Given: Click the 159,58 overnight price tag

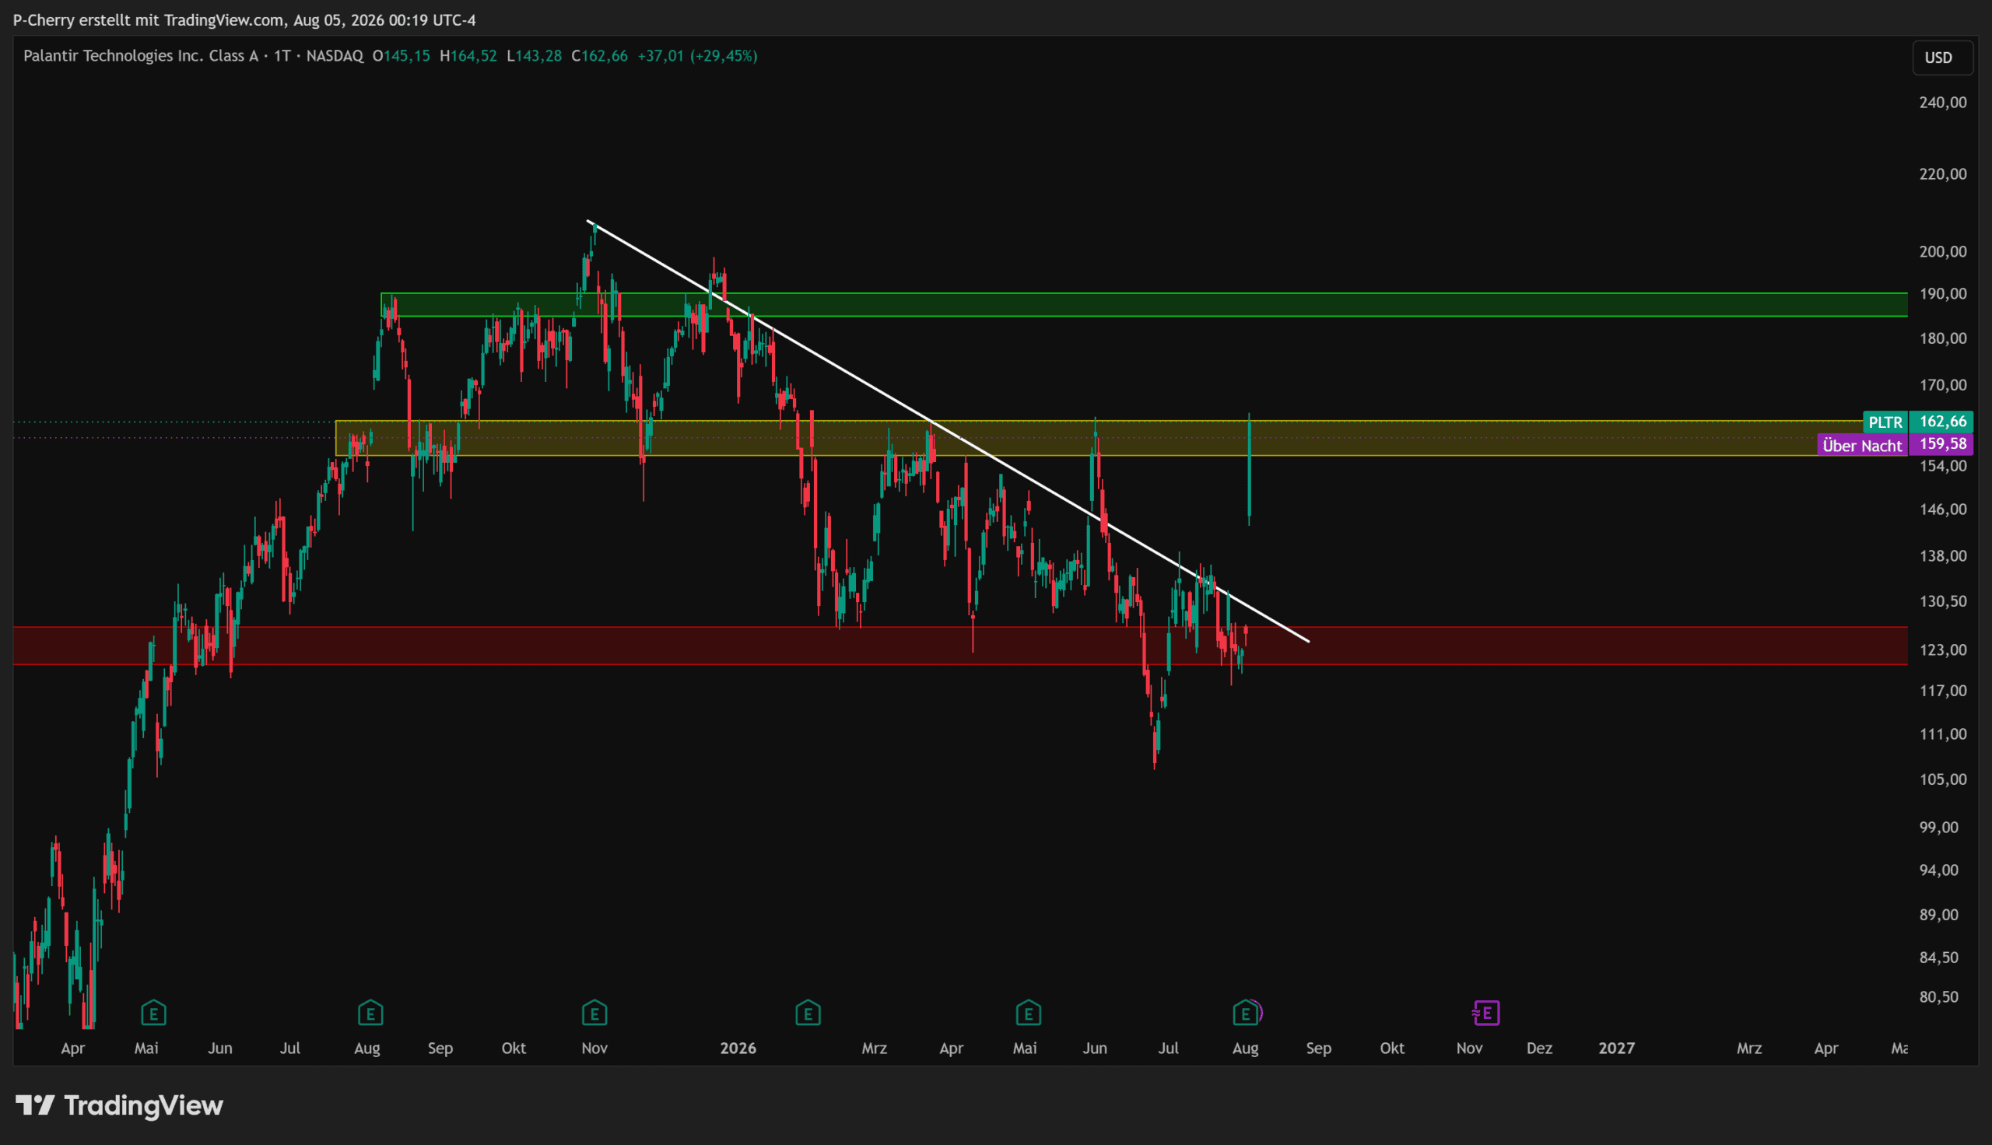Looking at the screenshot, I should [1942, 443].
